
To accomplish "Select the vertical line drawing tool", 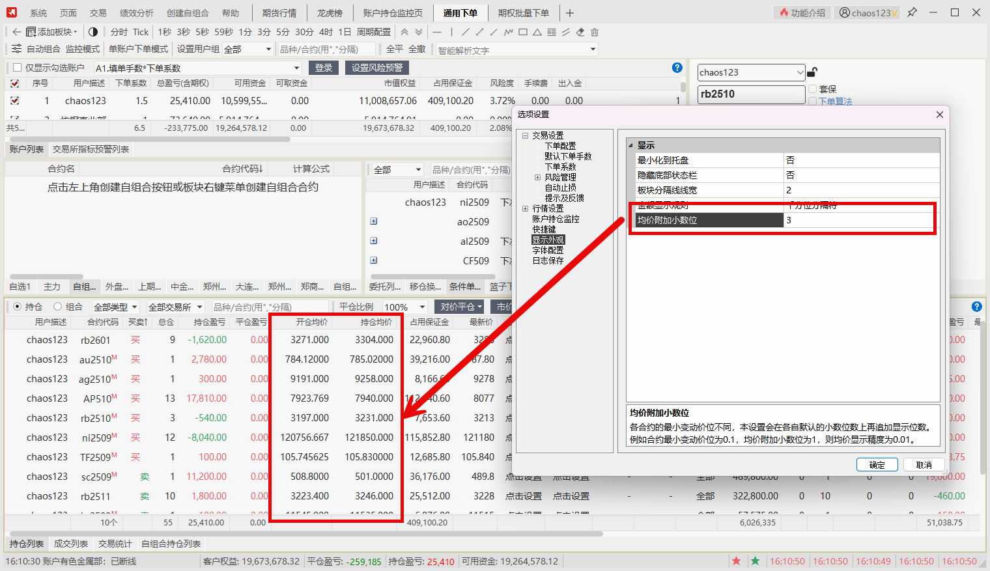I will tap(451, 32).
